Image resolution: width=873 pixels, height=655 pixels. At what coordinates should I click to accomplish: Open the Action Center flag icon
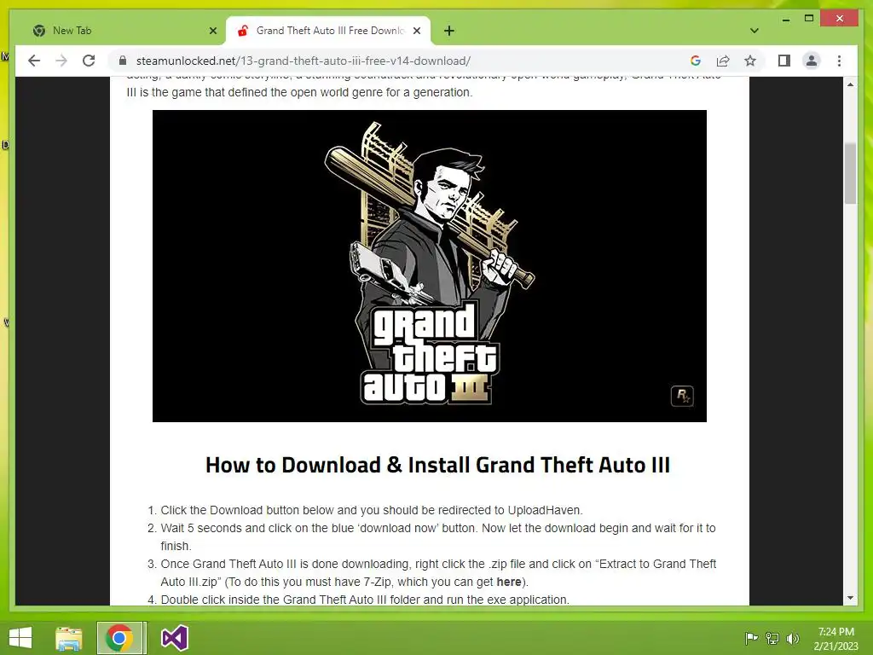pyautogui.click(x=751, y=638)
